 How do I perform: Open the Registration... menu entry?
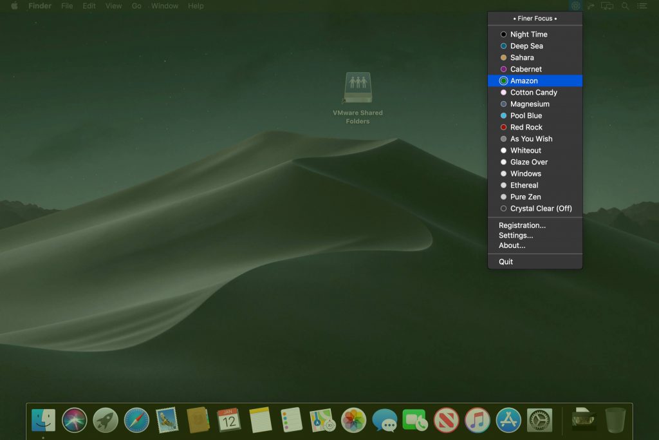522,225
